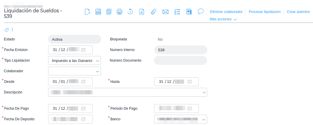313x125 pixels.
Task: Open the Colaborador dropdown
Action: (97, 71)
